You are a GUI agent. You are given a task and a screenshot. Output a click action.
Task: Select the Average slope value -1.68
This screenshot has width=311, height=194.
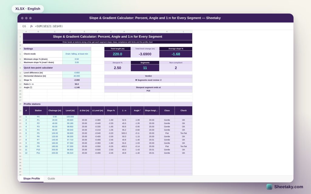(x=176, y=54)
